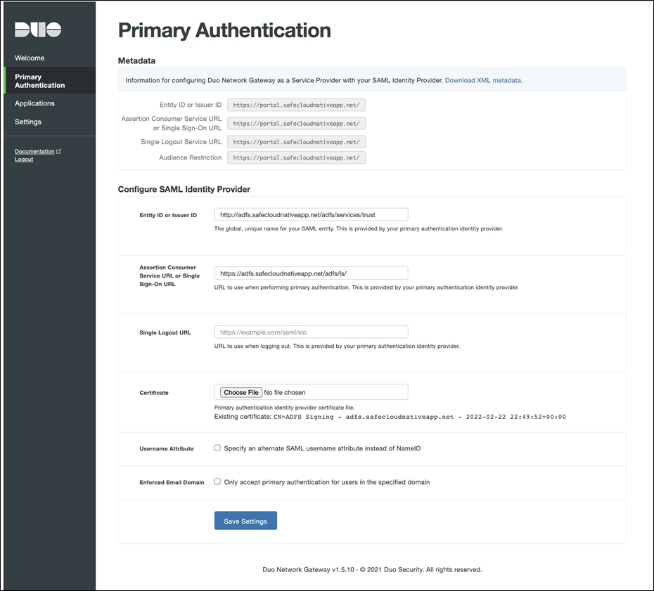Select the metadata Entity ID URL box
The height and width of the screenshot is (591, 654).
click(x=296, y=105)
